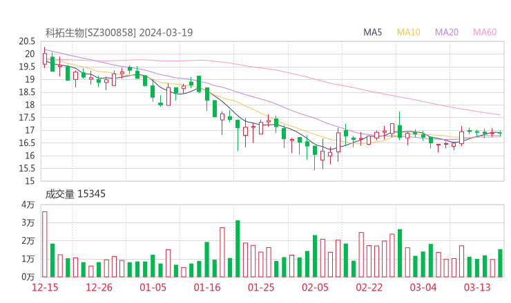Click the 19.5 price axis label
The height and width of the screenshot is (303, 511).
point(27,67)
